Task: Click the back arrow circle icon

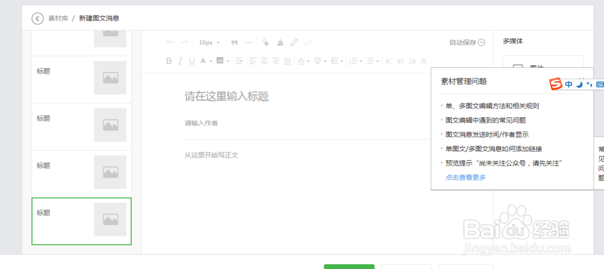Action: 37,18
